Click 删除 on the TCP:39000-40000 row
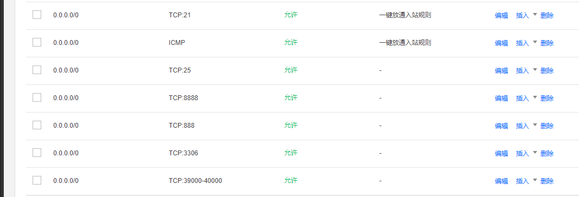This screenshot has height=197, width=579. click(547, 181)
